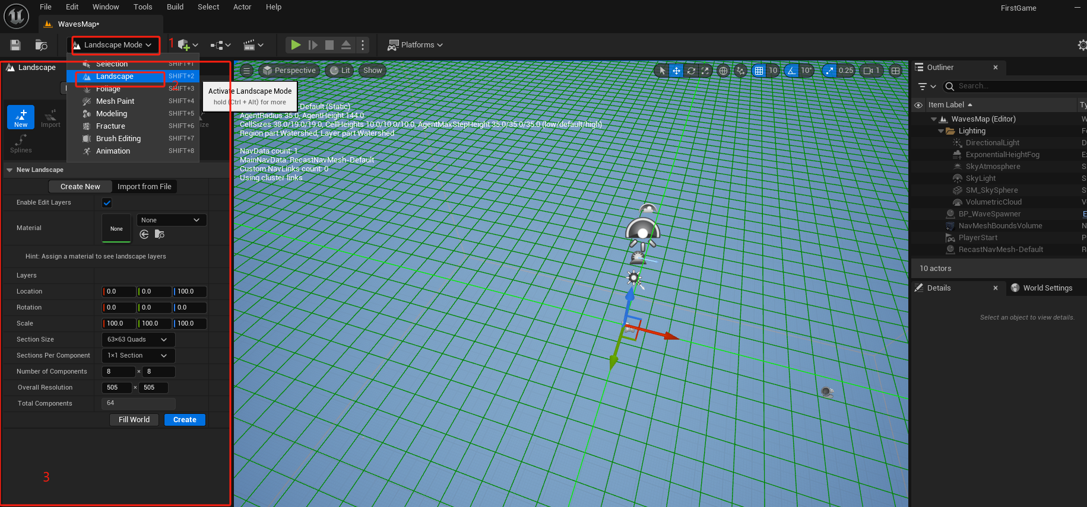Open Section Size 63x63 Quads dropdown
This screenshot has width=1087, height=507.
138,340
